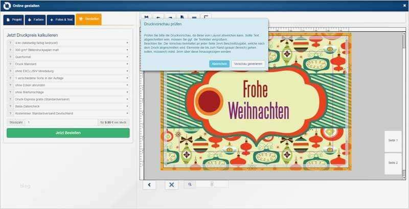Open the Fotos & Text tab
The height and width of the screenshot is (209, 409).
pos(61,20)
